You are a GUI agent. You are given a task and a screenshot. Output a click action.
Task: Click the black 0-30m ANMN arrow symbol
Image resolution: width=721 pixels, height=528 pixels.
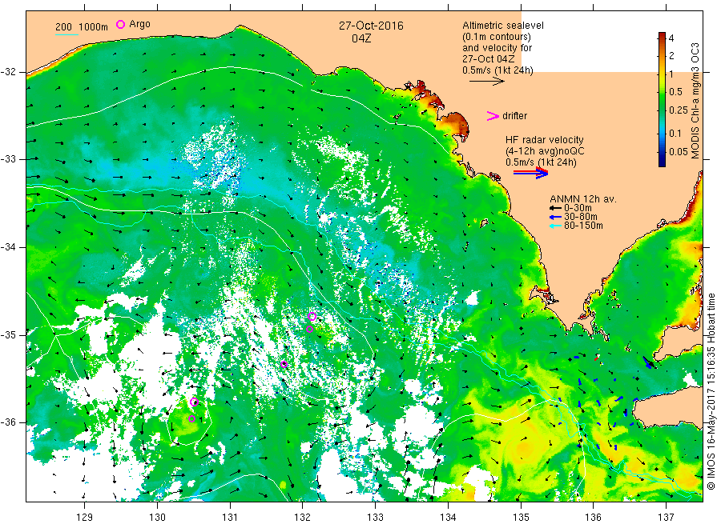555,208
